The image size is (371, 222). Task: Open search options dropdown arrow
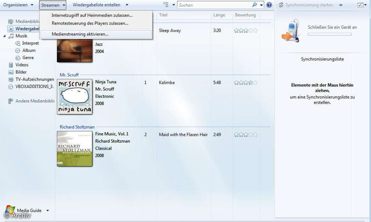click(x=262, y=5)
